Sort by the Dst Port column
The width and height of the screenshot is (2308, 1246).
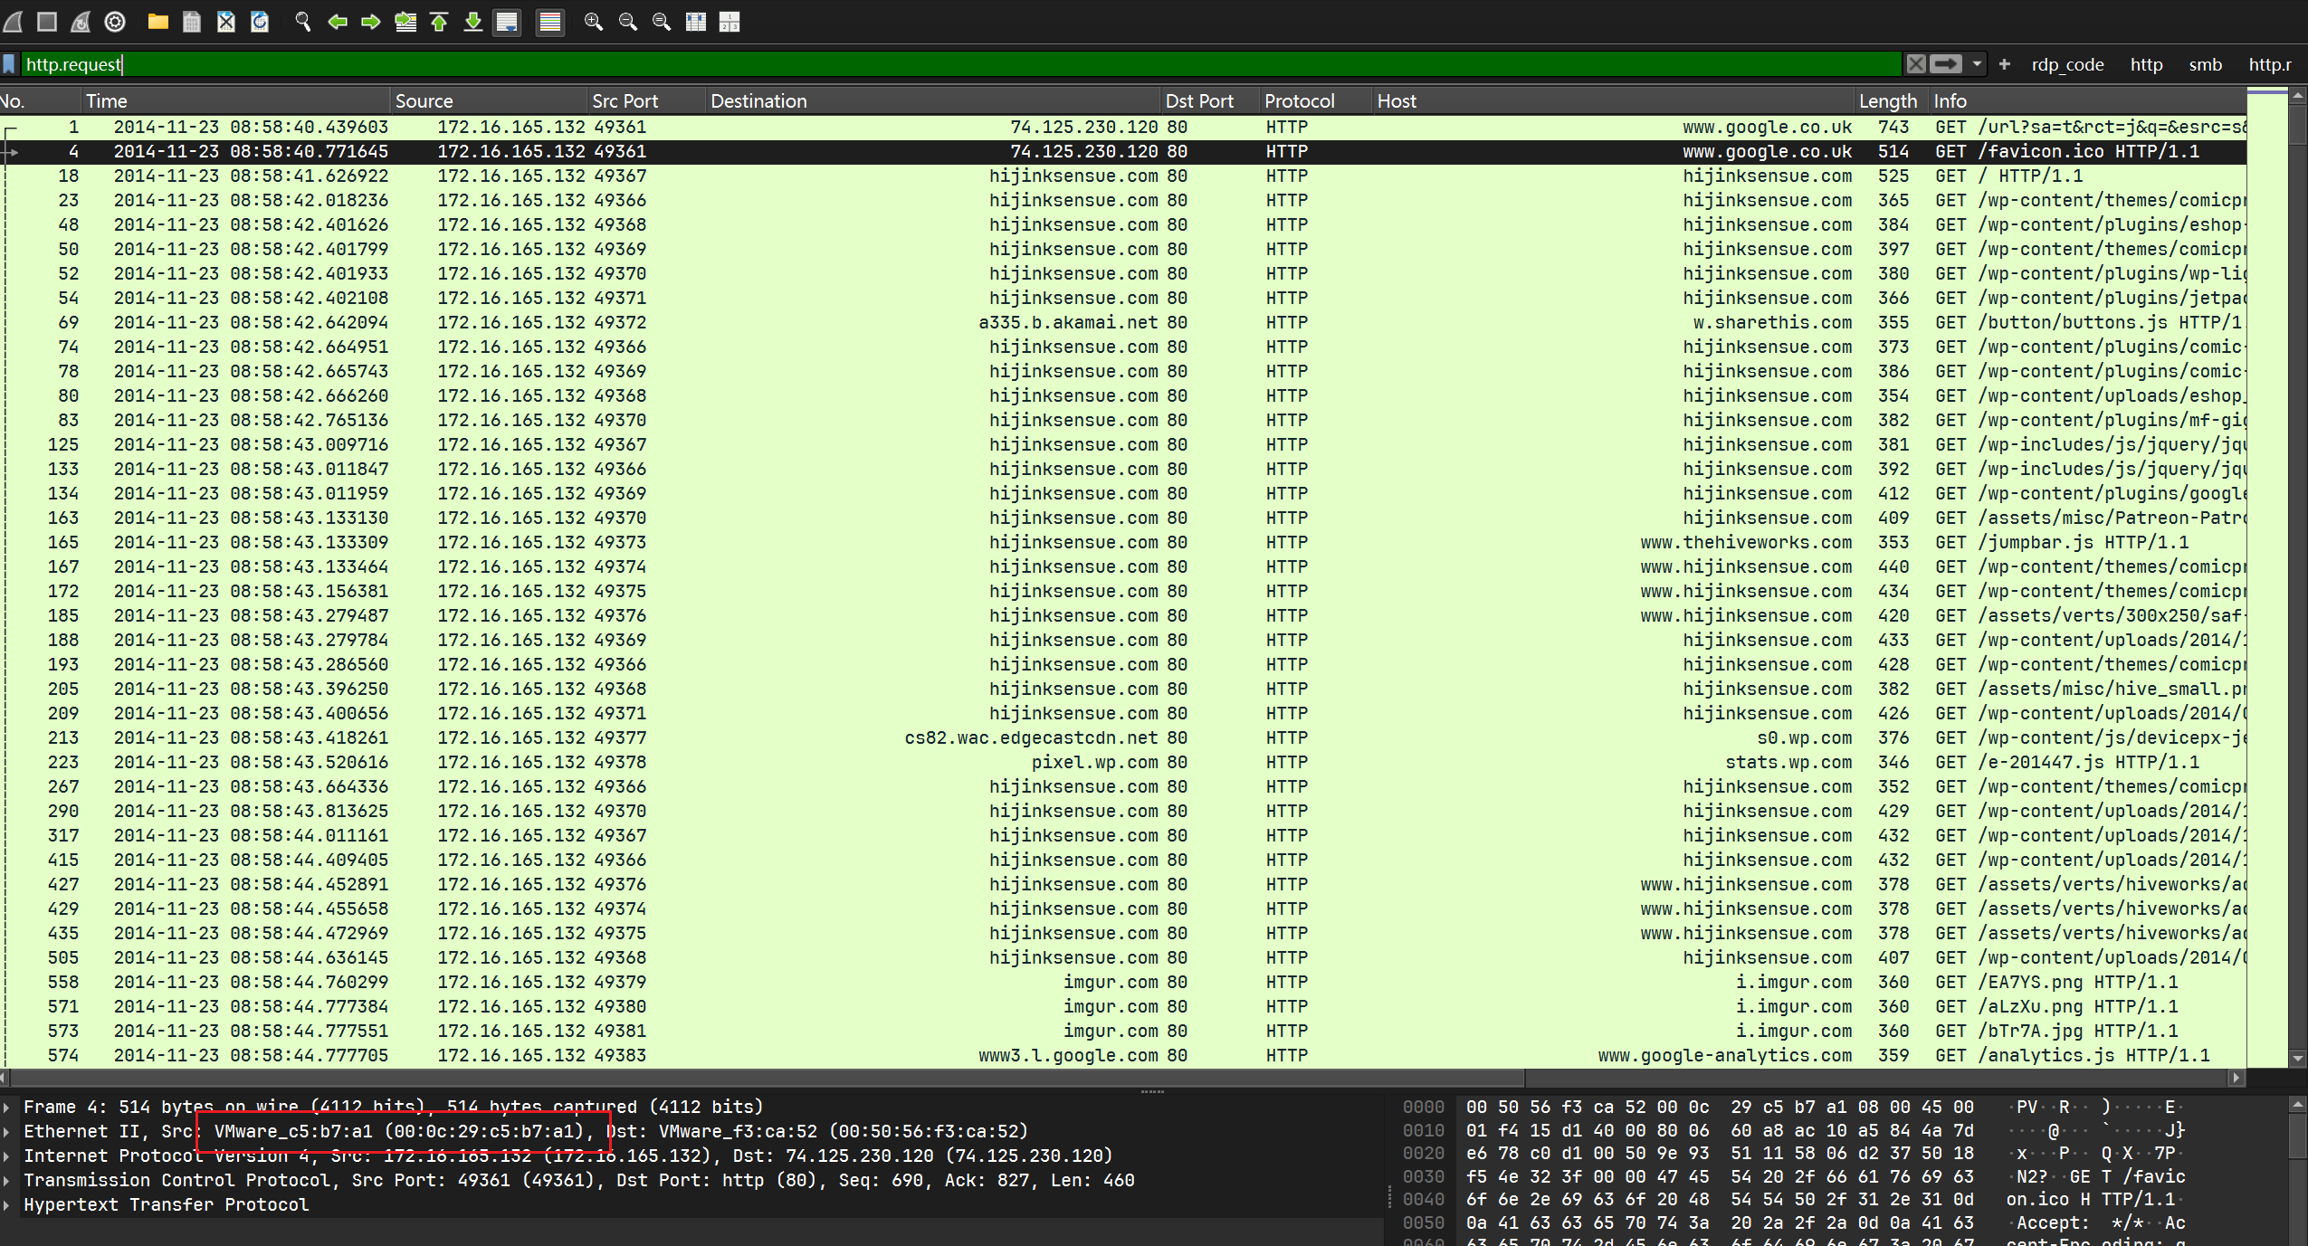coord(1210,101)
